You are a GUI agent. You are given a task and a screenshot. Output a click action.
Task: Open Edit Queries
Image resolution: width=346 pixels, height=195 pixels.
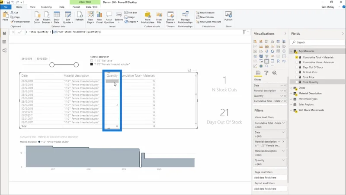click(68, 17)
